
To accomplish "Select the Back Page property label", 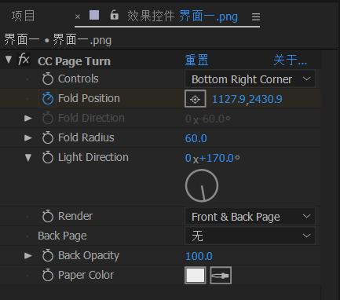I will click(62, 236).
